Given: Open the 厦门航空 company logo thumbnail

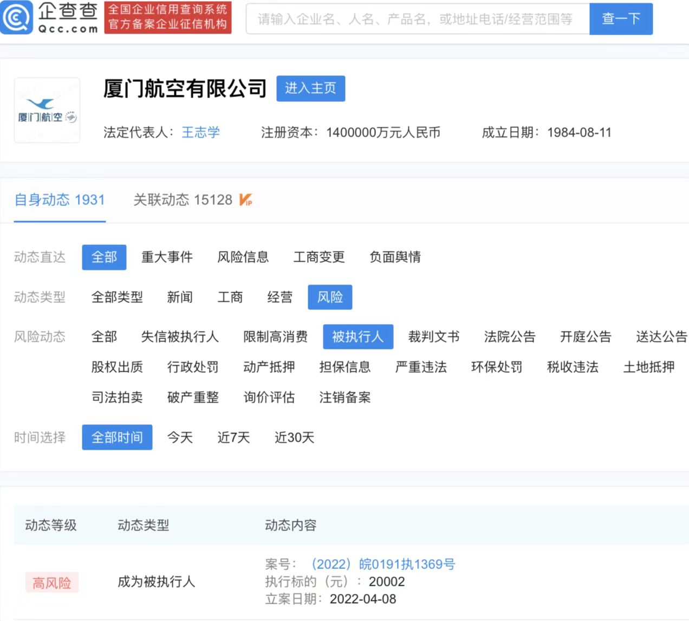Looking at the screenshot, I should point(47,111).
